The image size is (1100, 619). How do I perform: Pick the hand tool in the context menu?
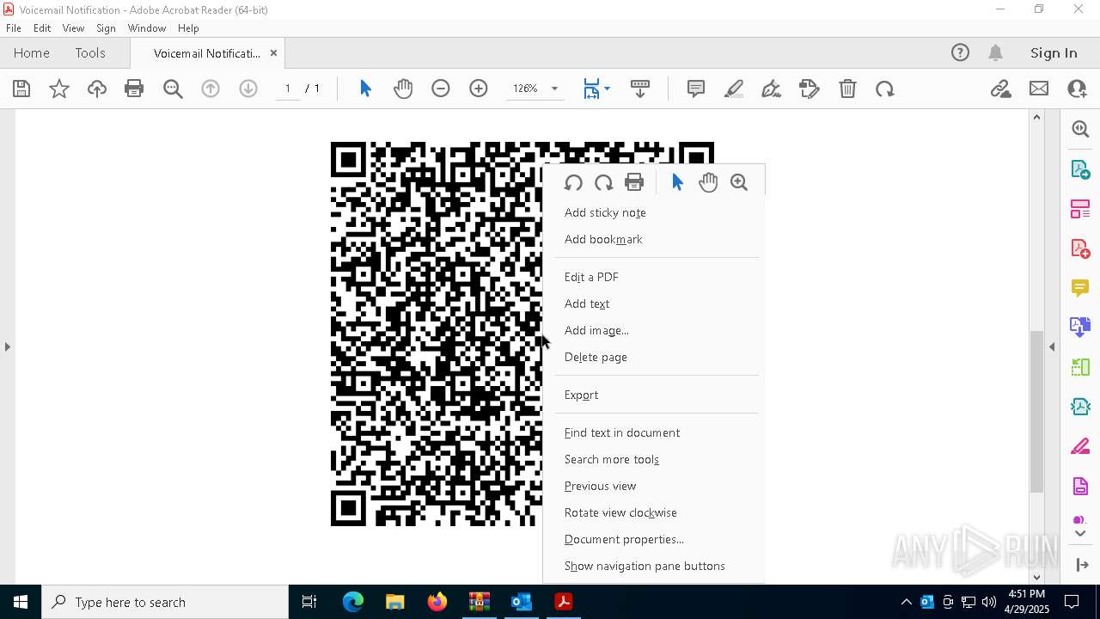click(708, 182)
